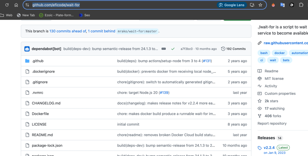The width and height of the screenshot is (308, 156).
Task: Open 192 Commits history
Action: 233,49
